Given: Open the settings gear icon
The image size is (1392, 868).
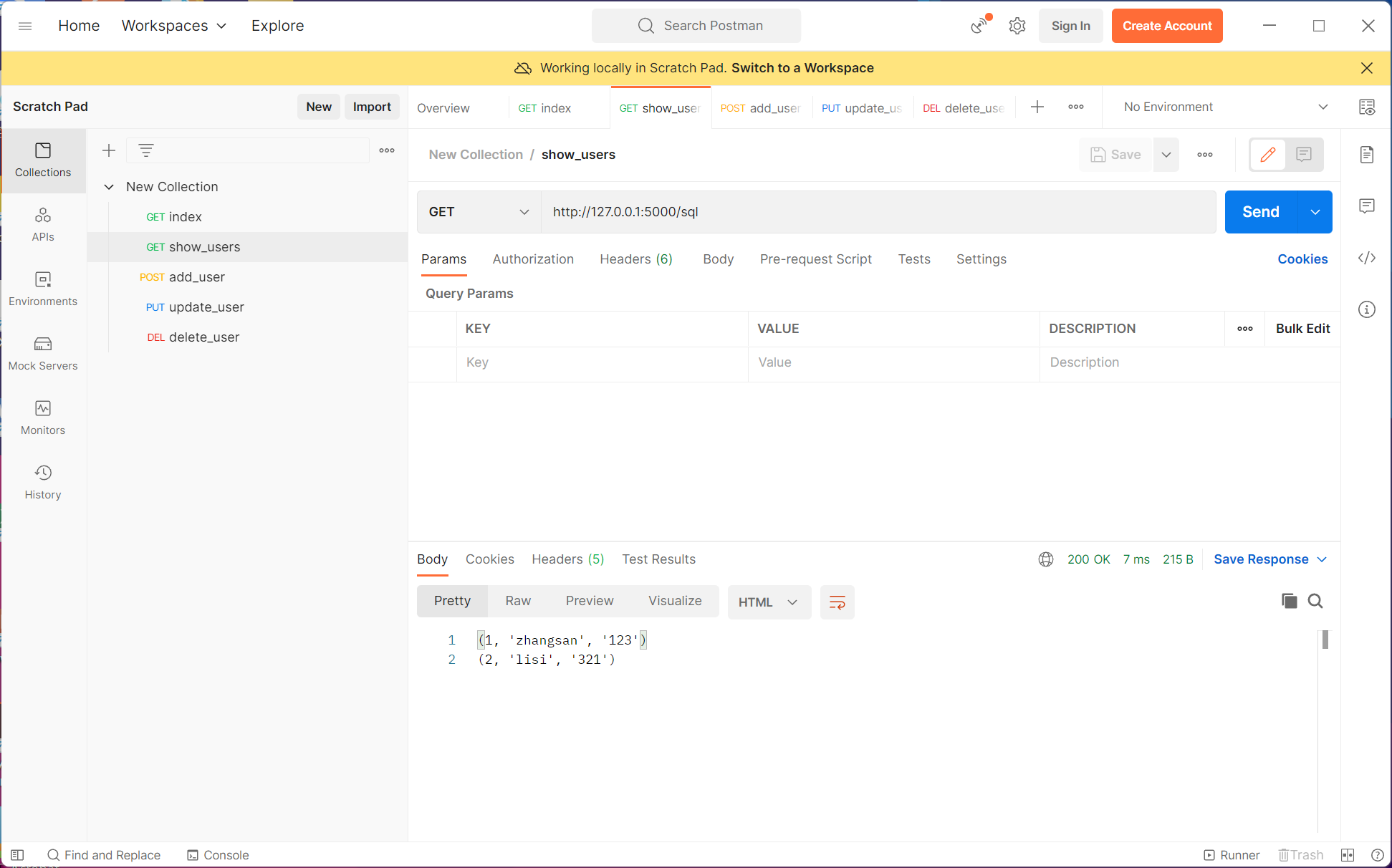Looking at the screenshot, I should click(1017, 26).
